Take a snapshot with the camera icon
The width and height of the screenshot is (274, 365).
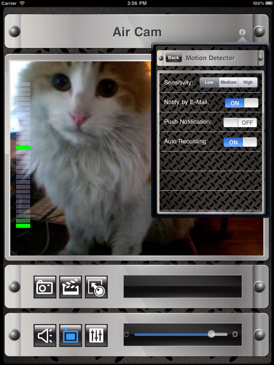[x=45, y=287]
